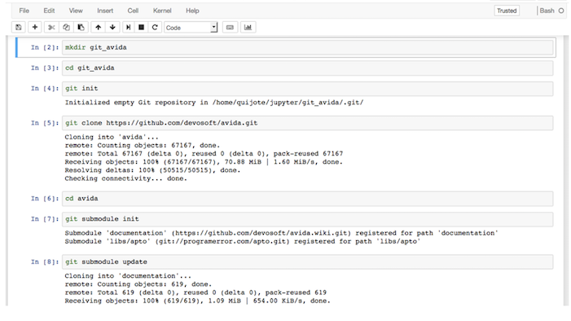The image size is (571, 321).
Task: Focus the cd avida cell input
Action: (x=307, y=199)
